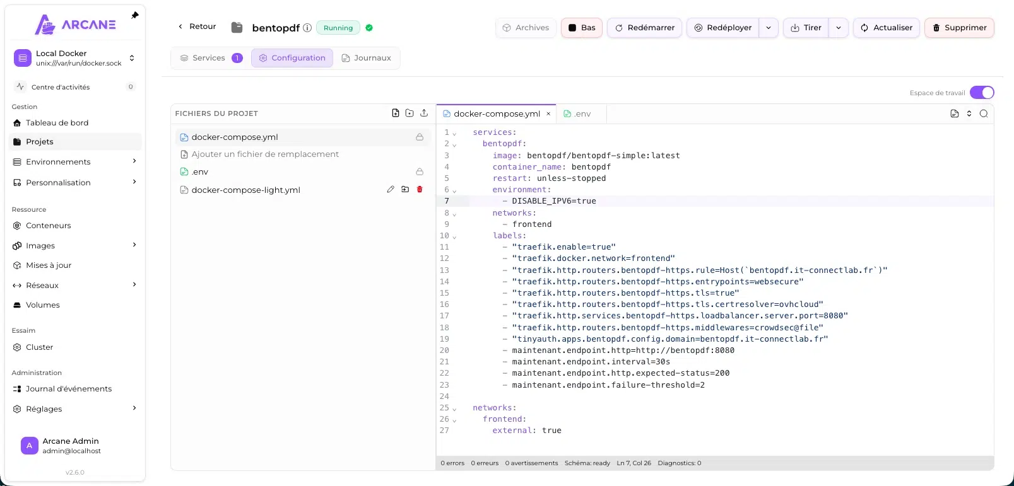The width and height of the screenshot is (1014, 486).
Task: Click the new folder icon in Fichiers du projet
Action: coord(410,113)
